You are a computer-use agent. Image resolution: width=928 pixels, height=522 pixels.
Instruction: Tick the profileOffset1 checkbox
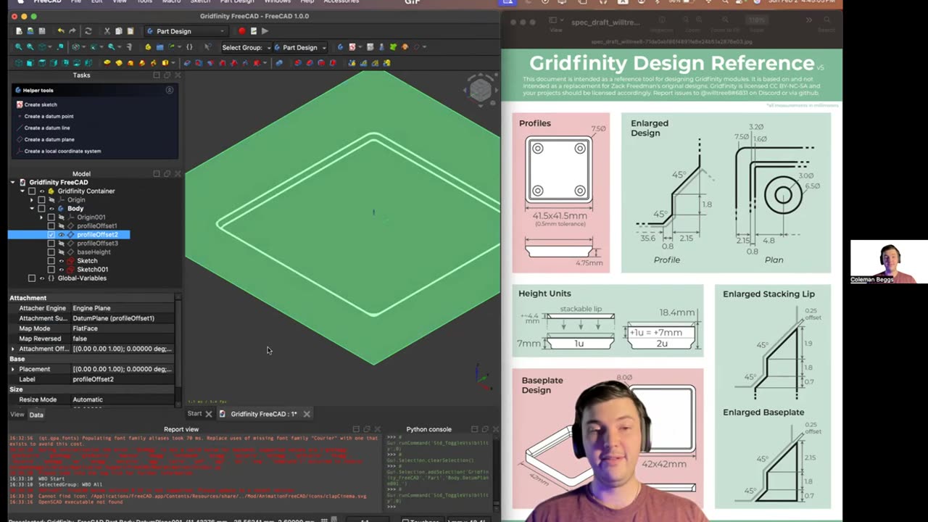tap(51, 226)
